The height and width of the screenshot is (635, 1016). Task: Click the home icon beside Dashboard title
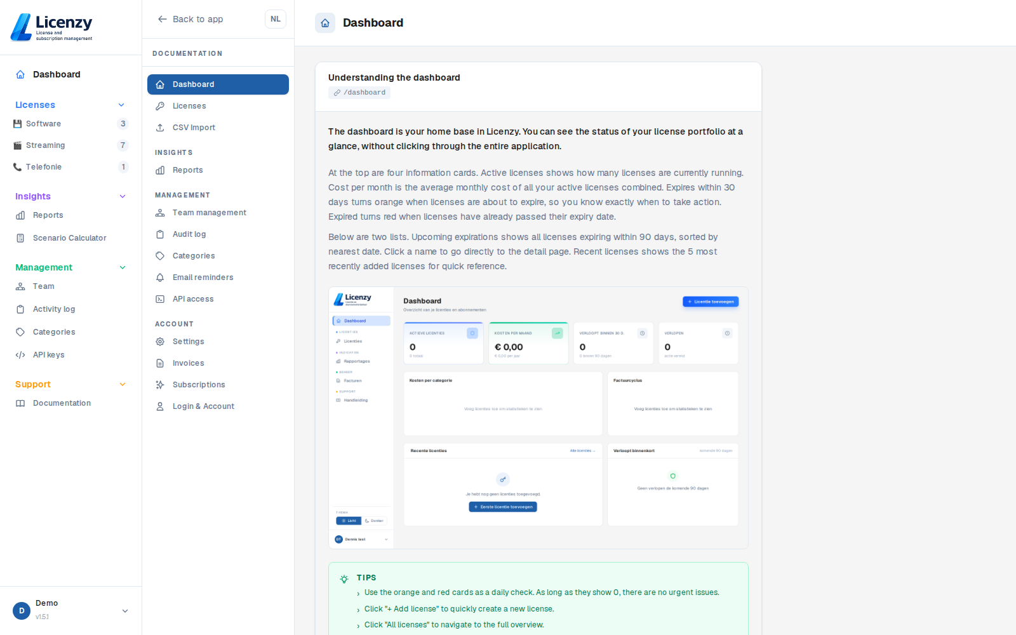pyautogui.click(x=325, y=23)
